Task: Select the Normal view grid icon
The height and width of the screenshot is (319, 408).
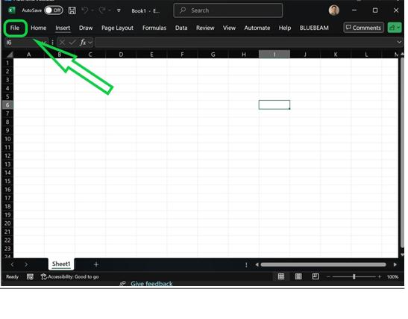Action: pyautogui.click(x=281, y=276)
